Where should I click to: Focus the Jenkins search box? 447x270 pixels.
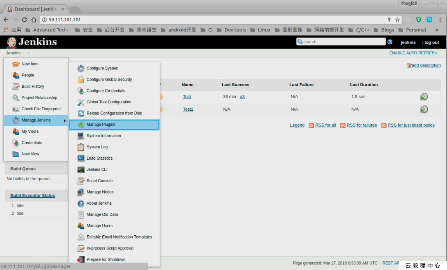341,42
